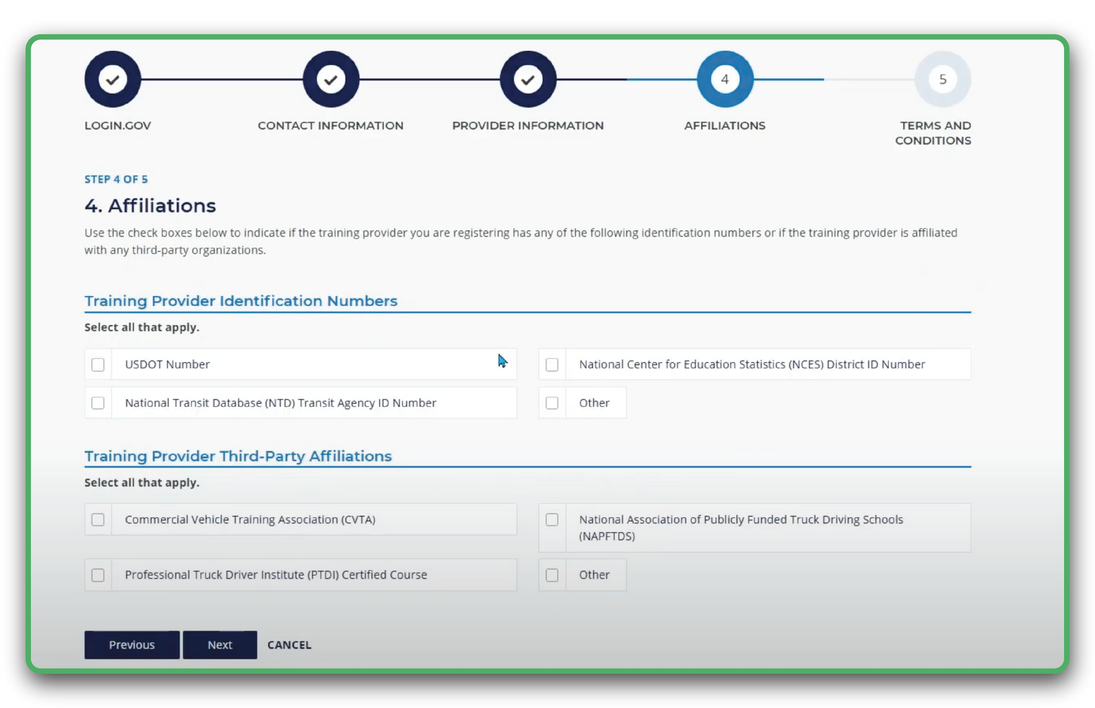The image size is (1095, 708).
Task: Click the step 5 circle in progress tracker
Action: [942, 79]
